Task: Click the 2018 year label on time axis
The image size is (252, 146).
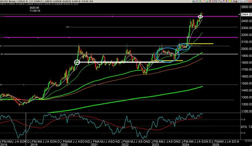Action: coord(3,144)
